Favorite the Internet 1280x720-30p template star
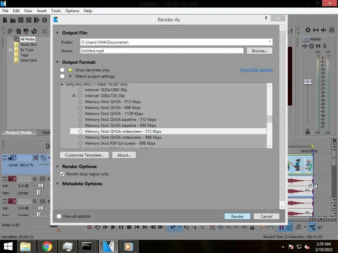This screenshot has width=338, height=253. [80, 96]
